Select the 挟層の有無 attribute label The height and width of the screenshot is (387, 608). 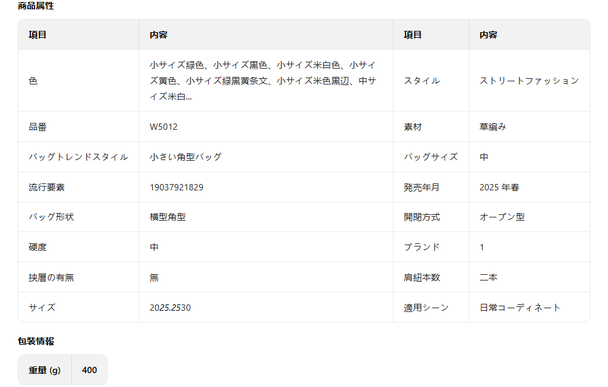51,277
